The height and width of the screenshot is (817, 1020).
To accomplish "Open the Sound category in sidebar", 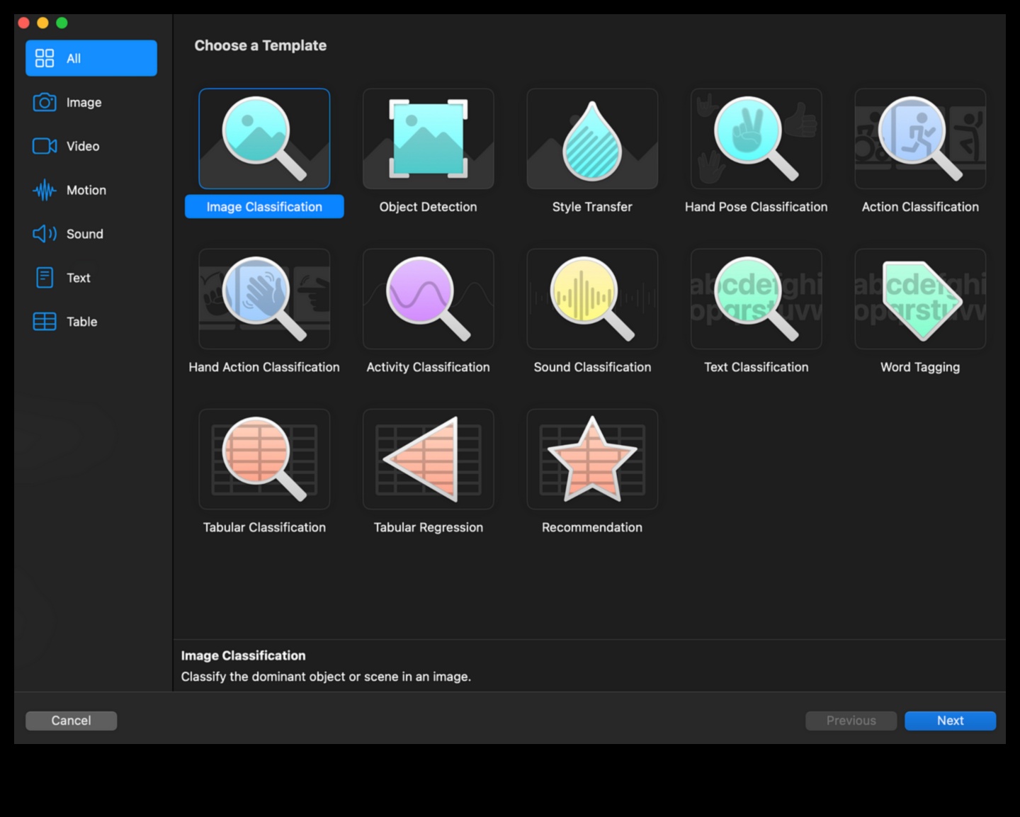I will (84, 235).
